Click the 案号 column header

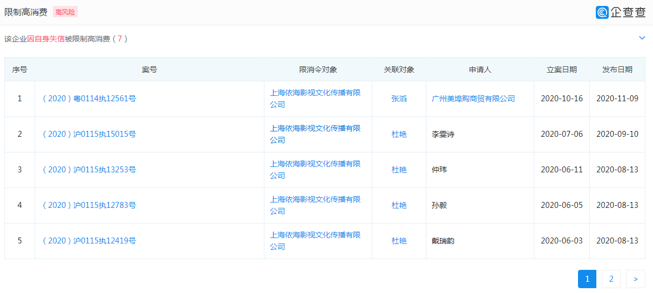(149, 69)
